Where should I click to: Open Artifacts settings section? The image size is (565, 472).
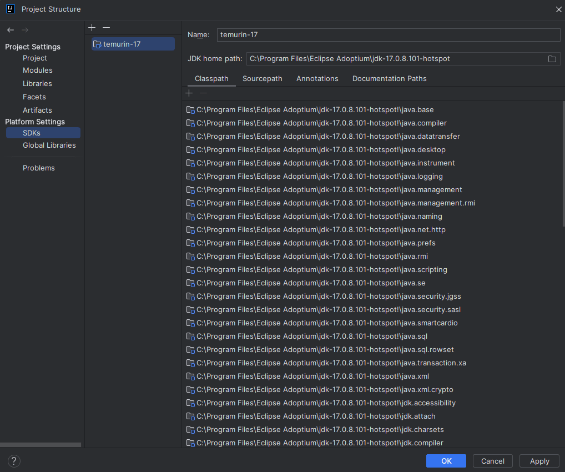(37, 111)
